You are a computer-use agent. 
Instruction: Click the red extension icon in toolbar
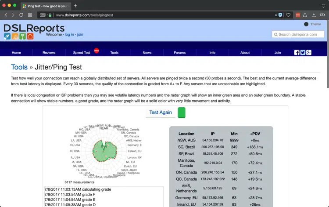[297, 15]
